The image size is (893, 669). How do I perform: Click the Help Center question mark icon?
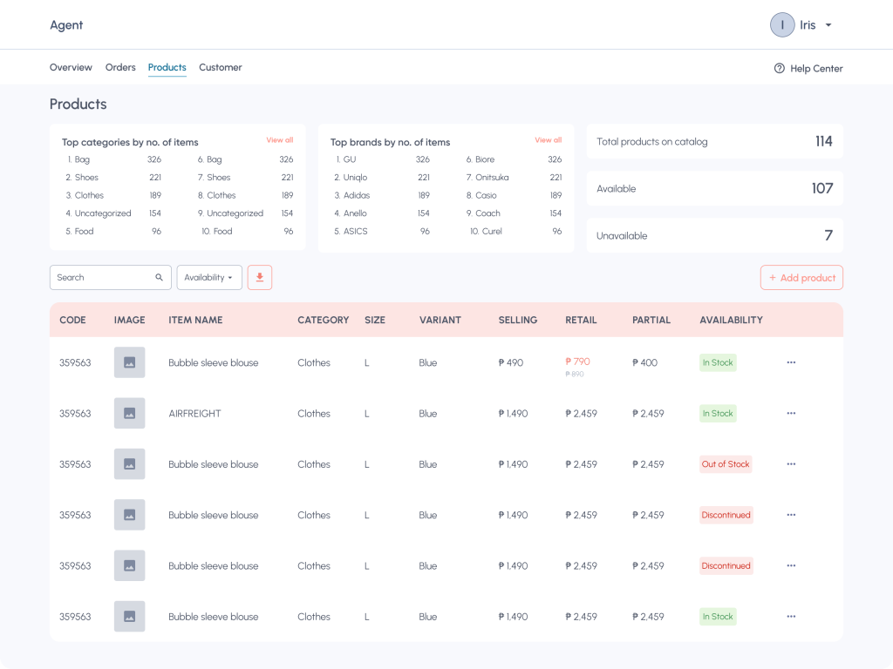click(x=779, y=68)
